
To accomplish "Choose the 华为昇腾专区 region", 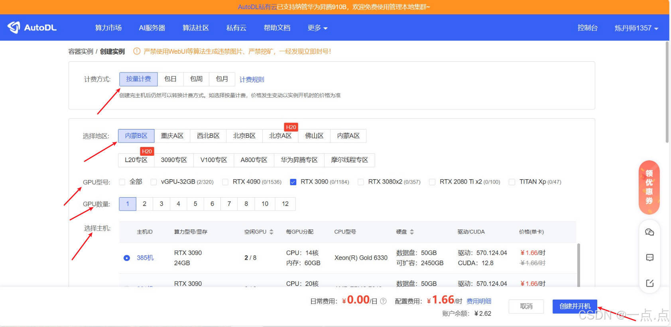I will coord(299,160).
